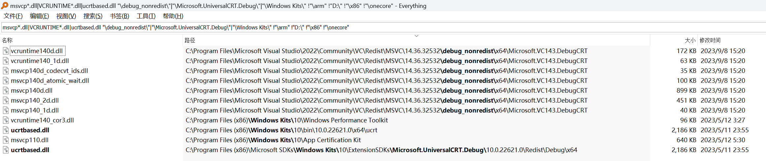Image resolution: width=766 pixels, height=161 pixels.
Task: Select the vcruntime140_cor3.dll file icon
Action: 6,120
